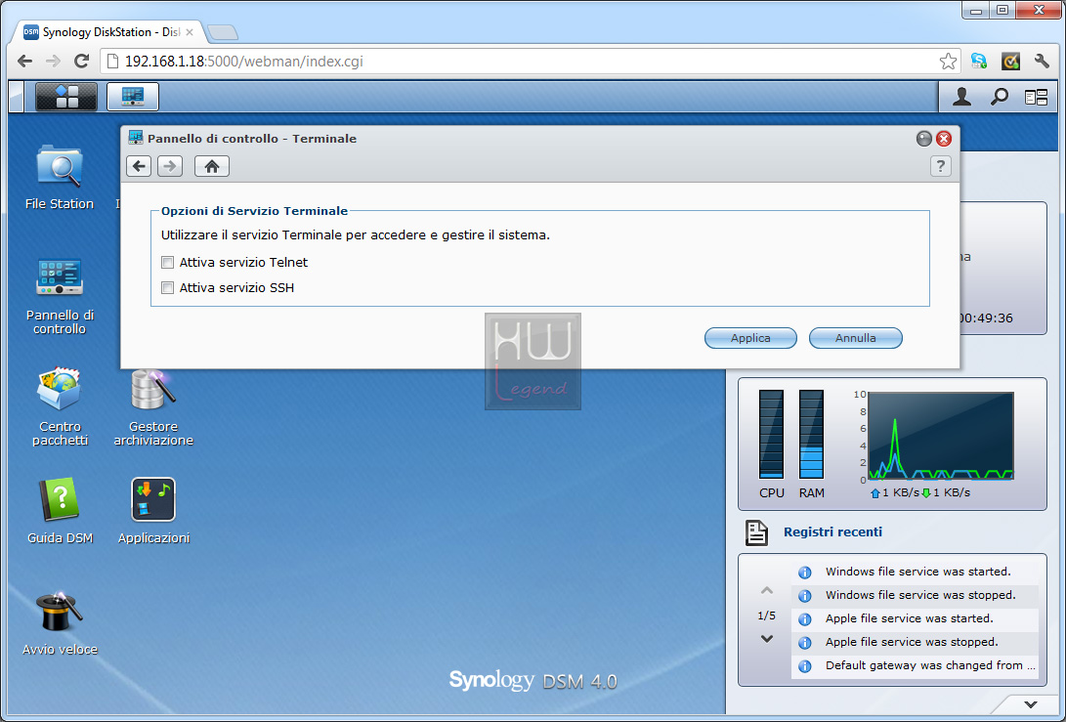Select 'Windows file service was stopped.' log entry
Viewport: 1066px width, 722px height.
(916, 596)
